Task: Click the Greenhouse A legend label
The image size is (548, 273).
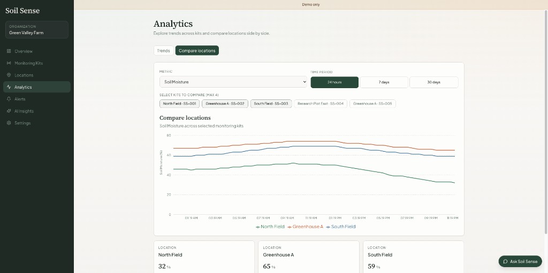Action: pos(308,227)
